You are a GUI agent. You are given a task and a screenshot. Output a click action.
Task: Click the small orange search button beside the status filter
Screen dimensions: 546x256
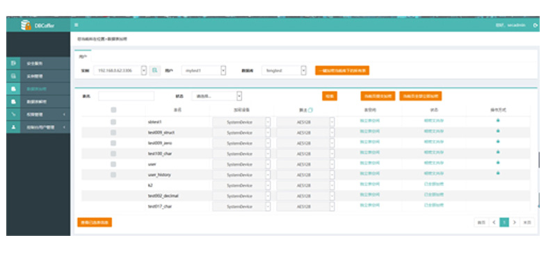(x=330, y=96)
